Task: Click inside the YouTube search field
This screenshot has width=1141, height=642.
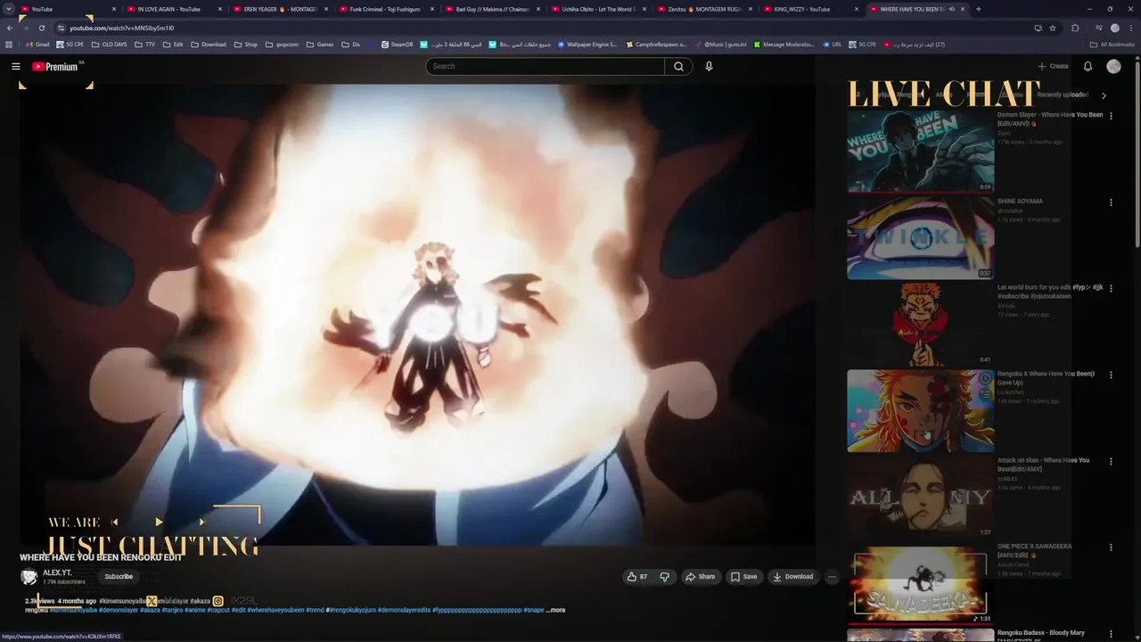Action: [546, 66]
